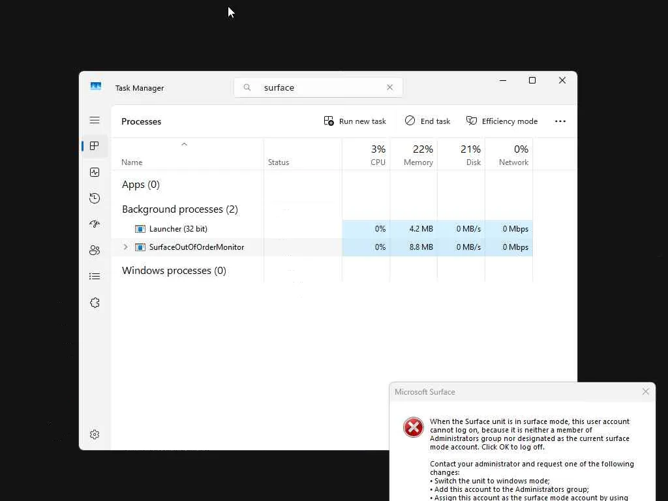Open the Performance page in the sidebar
668x501 pixels.
[x=95, y=172]
